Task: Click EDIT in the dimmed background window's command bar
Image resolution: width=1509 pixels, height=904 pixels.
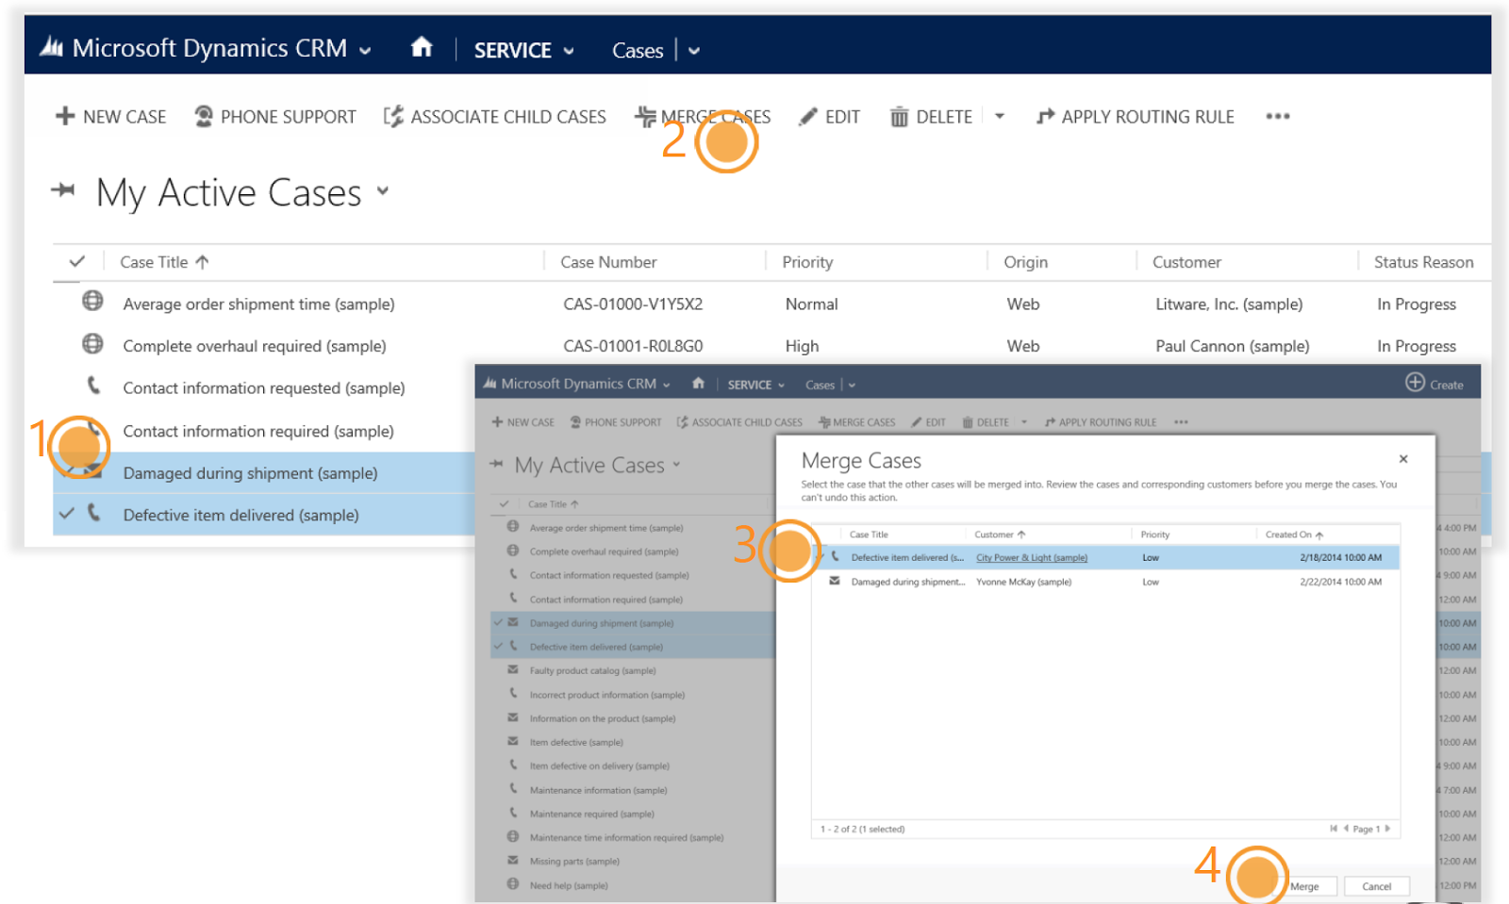Action: (928, 422)
